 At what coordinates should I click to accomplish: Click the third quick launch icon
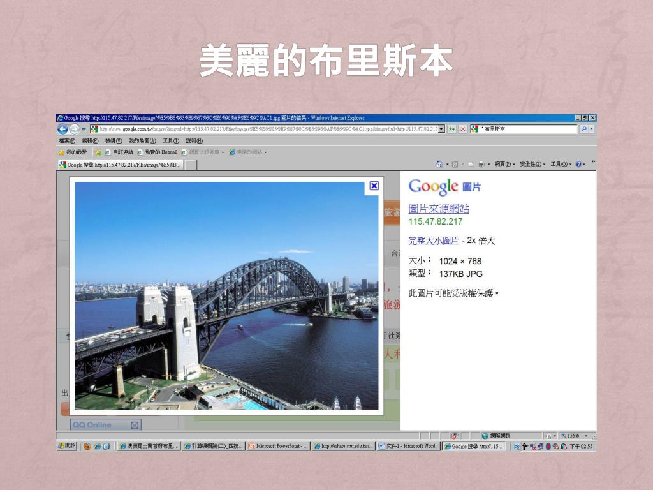click(106, 446)
